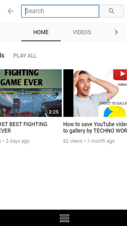The height and width of the screenshot is (226, 127).
Task: Focus the Search text field
Action: point(60,11)
